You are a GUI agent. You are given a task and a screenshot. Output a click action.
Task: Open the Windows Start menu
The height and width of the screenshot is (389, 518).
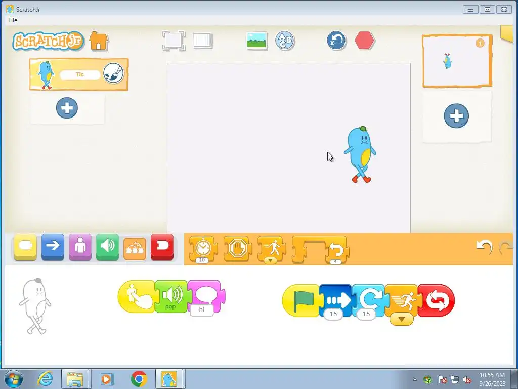click(x=13, y=379)
